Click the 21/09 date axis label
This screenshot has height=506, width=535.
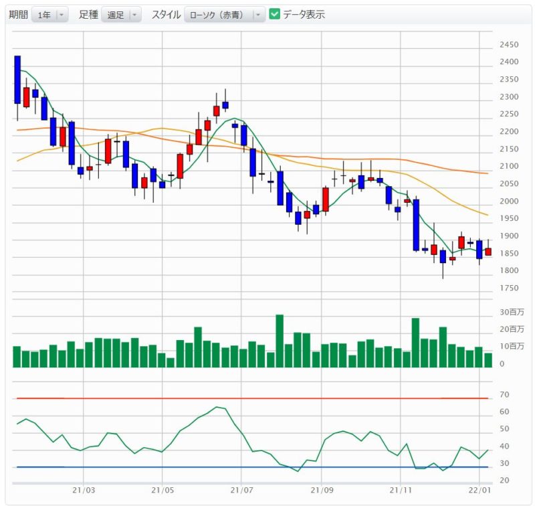click(x=322, y=491)
